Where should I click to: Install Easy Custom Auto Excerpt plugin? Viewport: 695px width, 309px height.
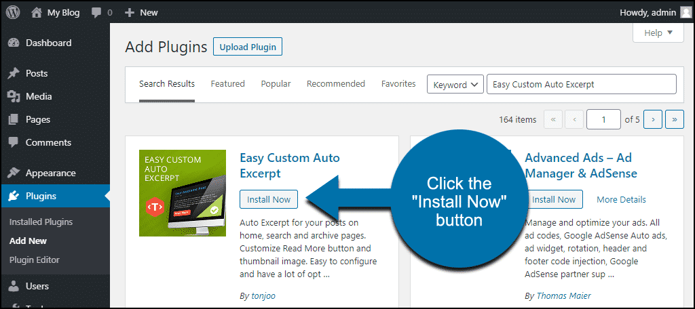click(269, 199)
